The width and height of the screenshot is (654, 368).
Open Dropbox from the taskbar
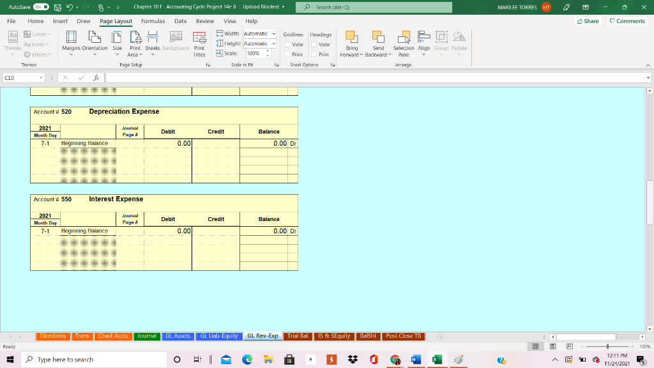pos(353,359)
